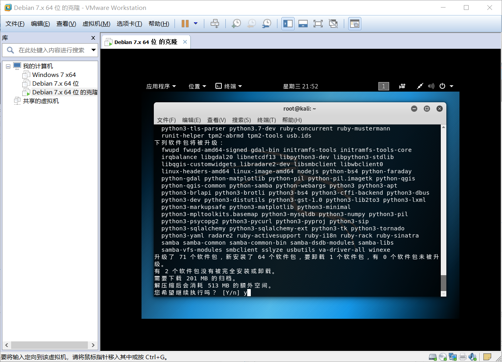Select Windows 7 x64 virtual machine

pos(54,75)
